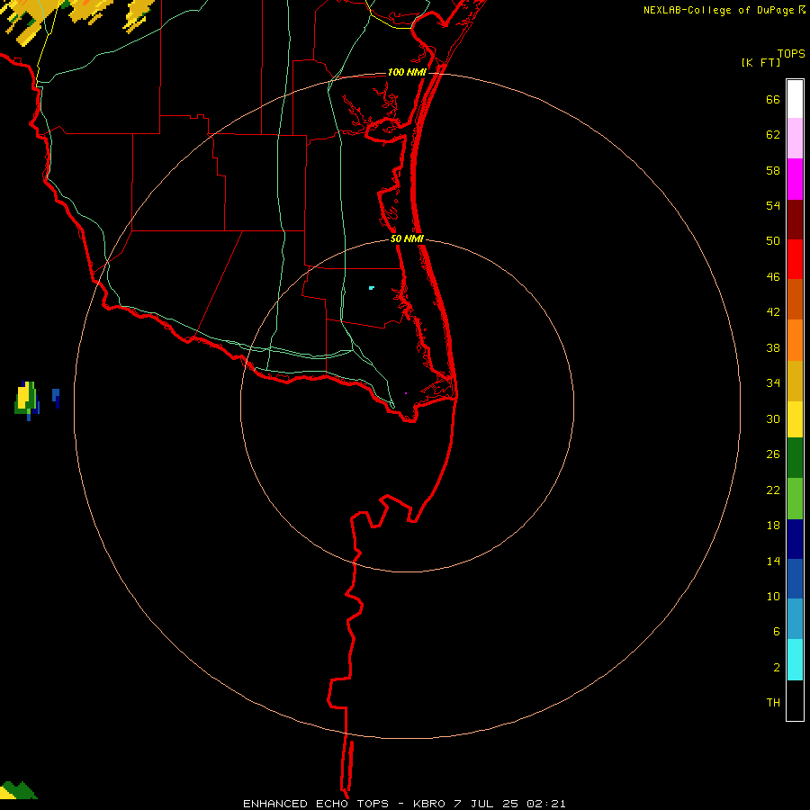
Task: Click the ENHANCED ECHO TOPS caption text
Action: pyautogui.click(x=316, y=804)
